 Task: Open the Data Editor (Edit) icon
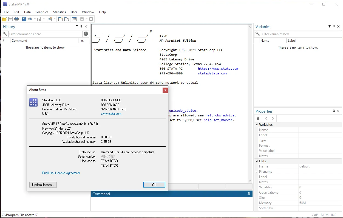[60, 19]
